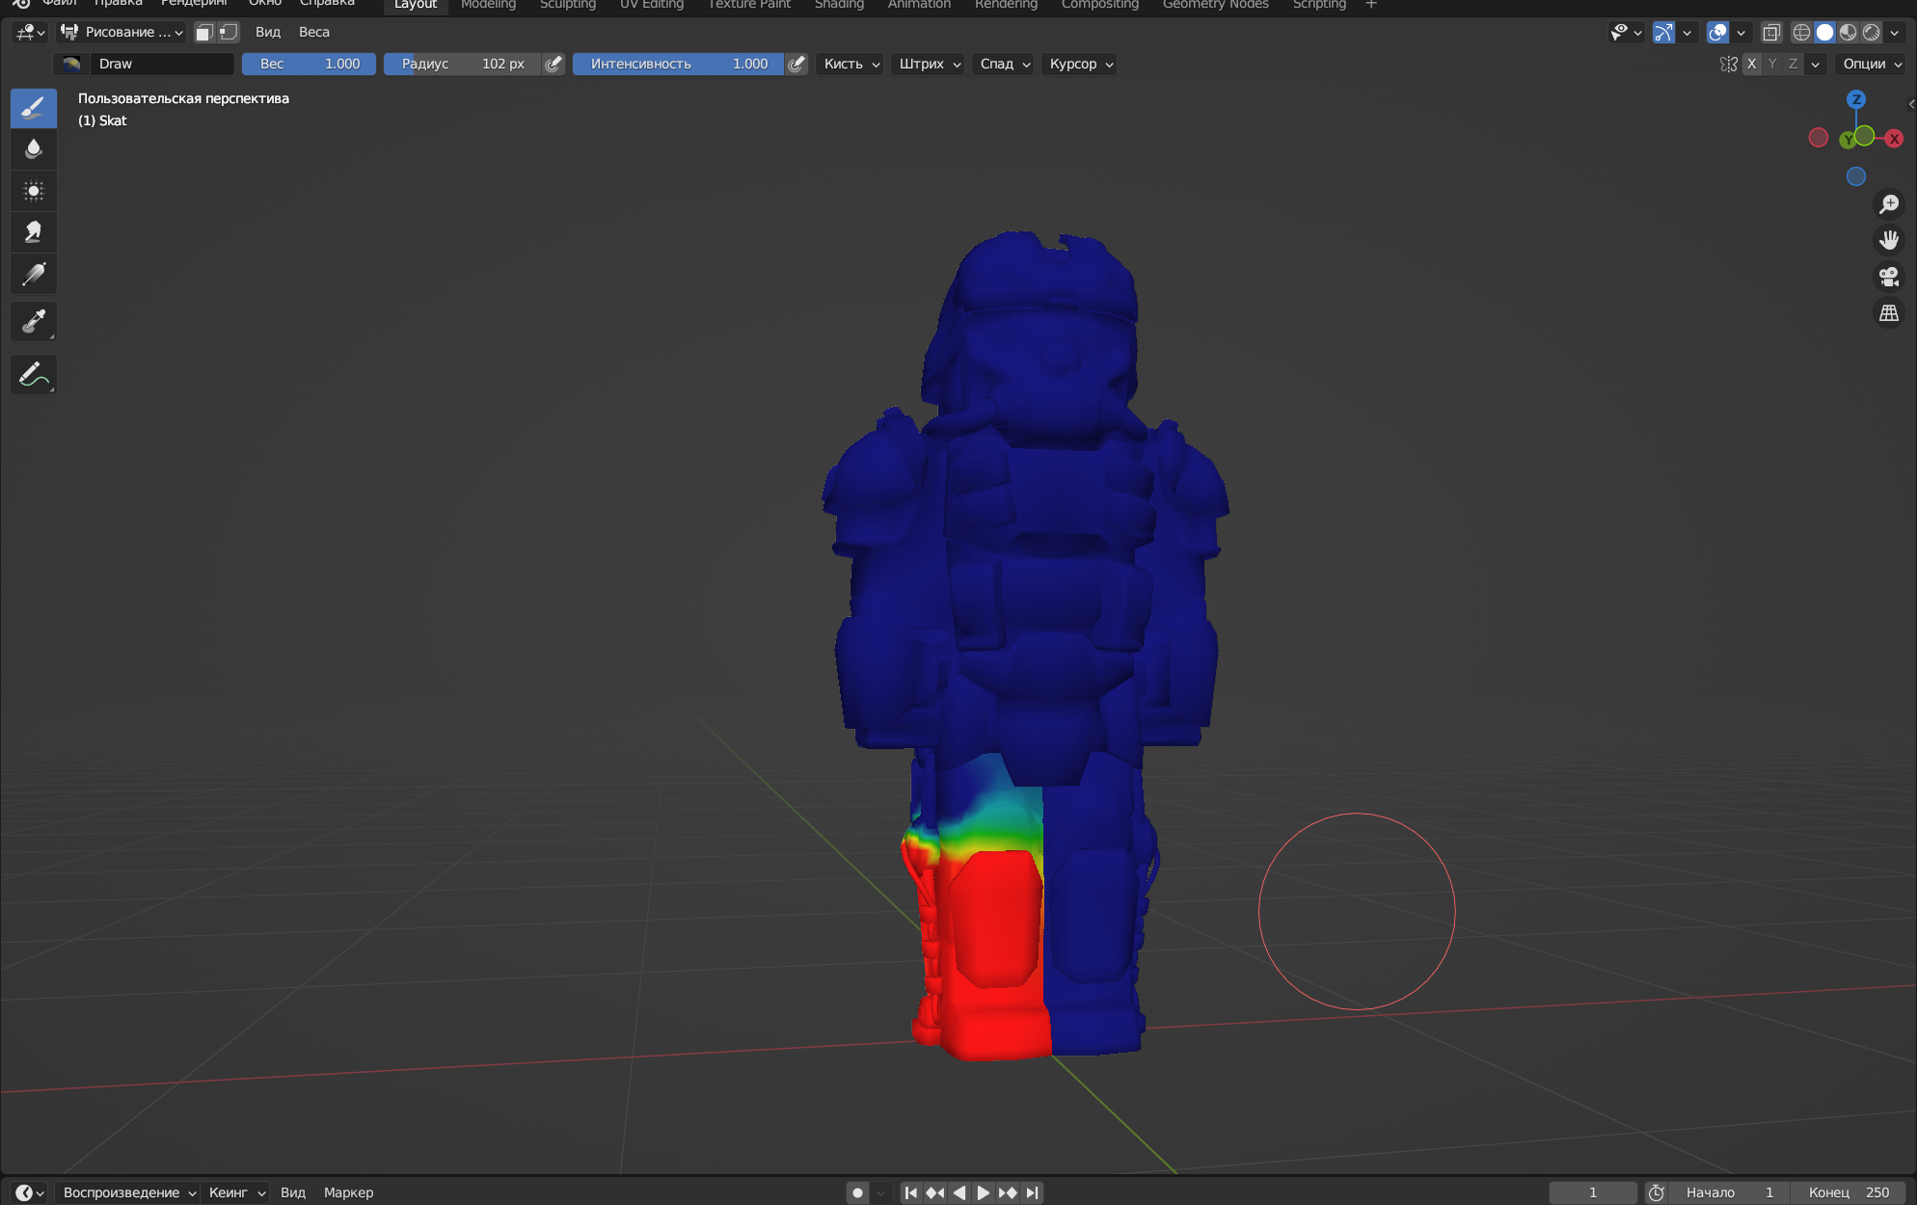
Task: Open selectability and visibility dropdown
Action: tap(1626, 32)
